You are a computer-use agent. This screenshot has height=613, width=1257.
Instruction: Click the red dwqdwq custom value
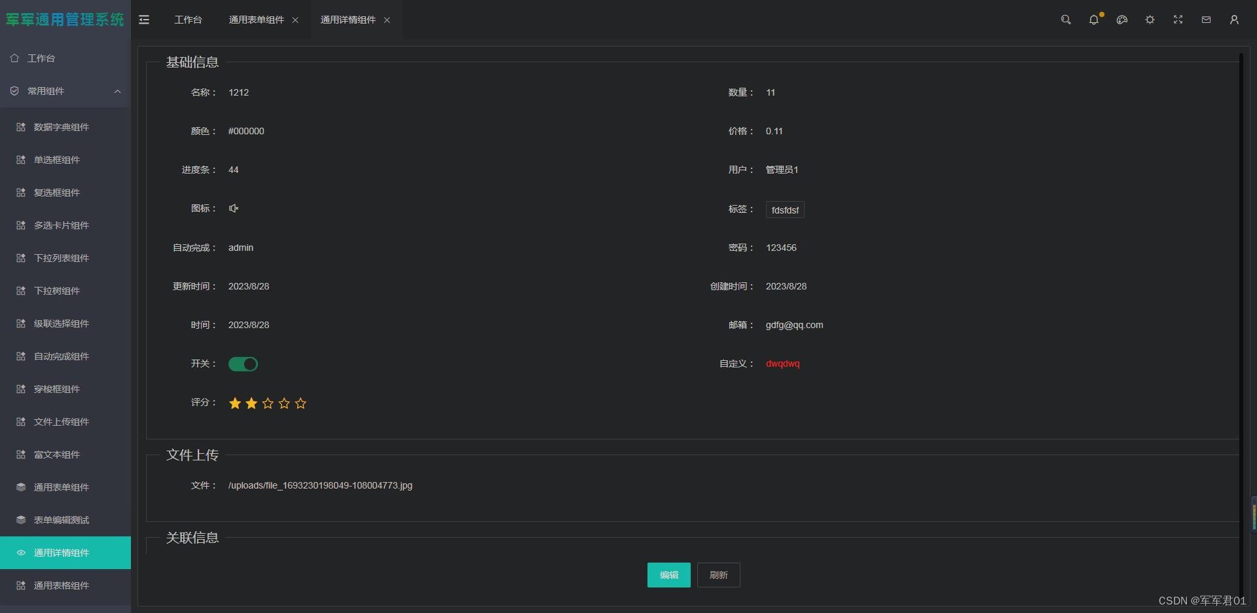point(782,363)
